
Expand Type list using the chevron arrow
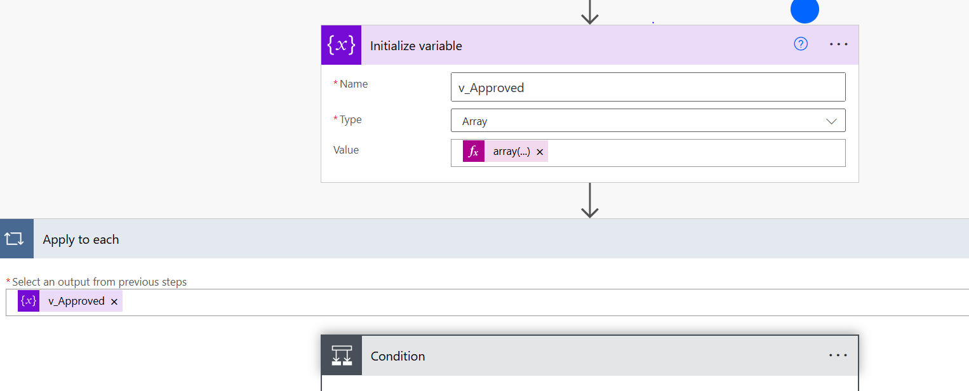831,121
